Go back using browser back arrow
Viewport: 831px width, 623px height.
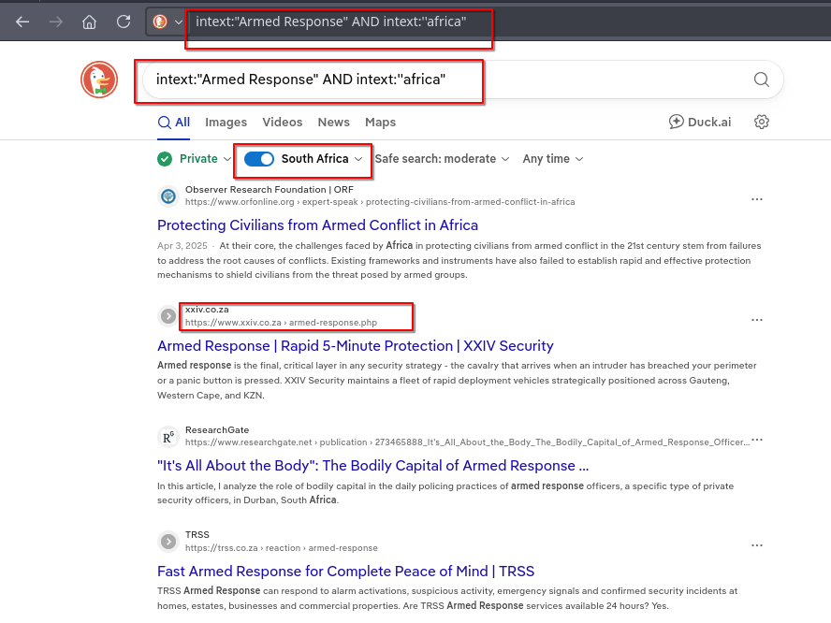[22, 22]
